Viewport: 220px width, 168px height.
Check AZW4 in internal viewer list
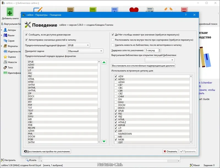pyautogui.click(x=116, y=82)
